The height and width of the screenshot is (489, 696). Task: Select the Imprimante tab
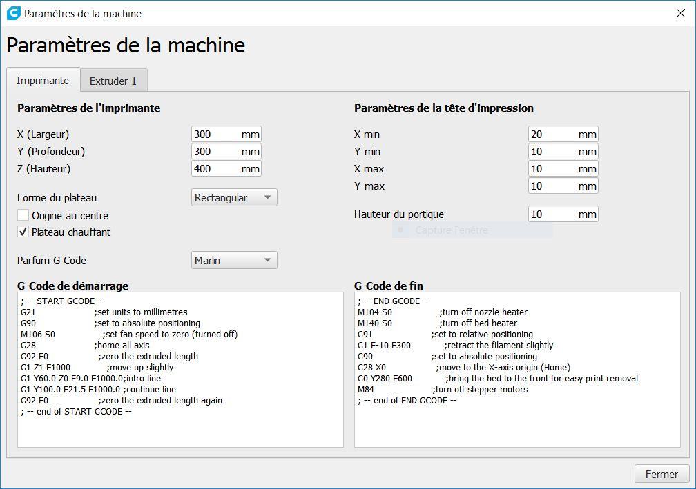[x=43, y=80]
